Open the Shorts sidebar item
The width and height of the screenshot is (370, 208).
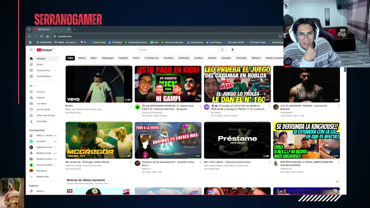click(x=43, y=64)
